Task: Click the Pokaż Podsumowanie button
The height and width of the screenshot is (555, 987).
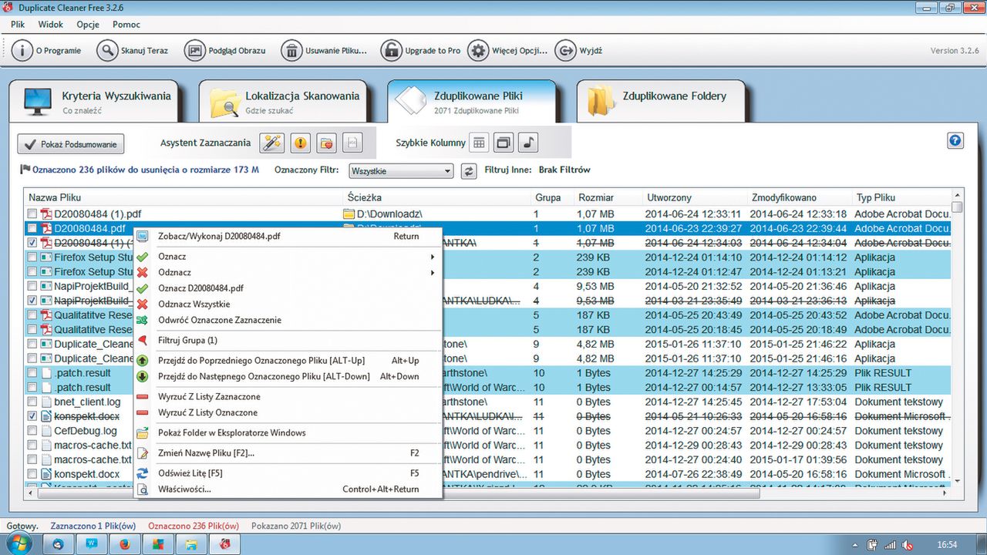Action: click(x=71, y=144)
